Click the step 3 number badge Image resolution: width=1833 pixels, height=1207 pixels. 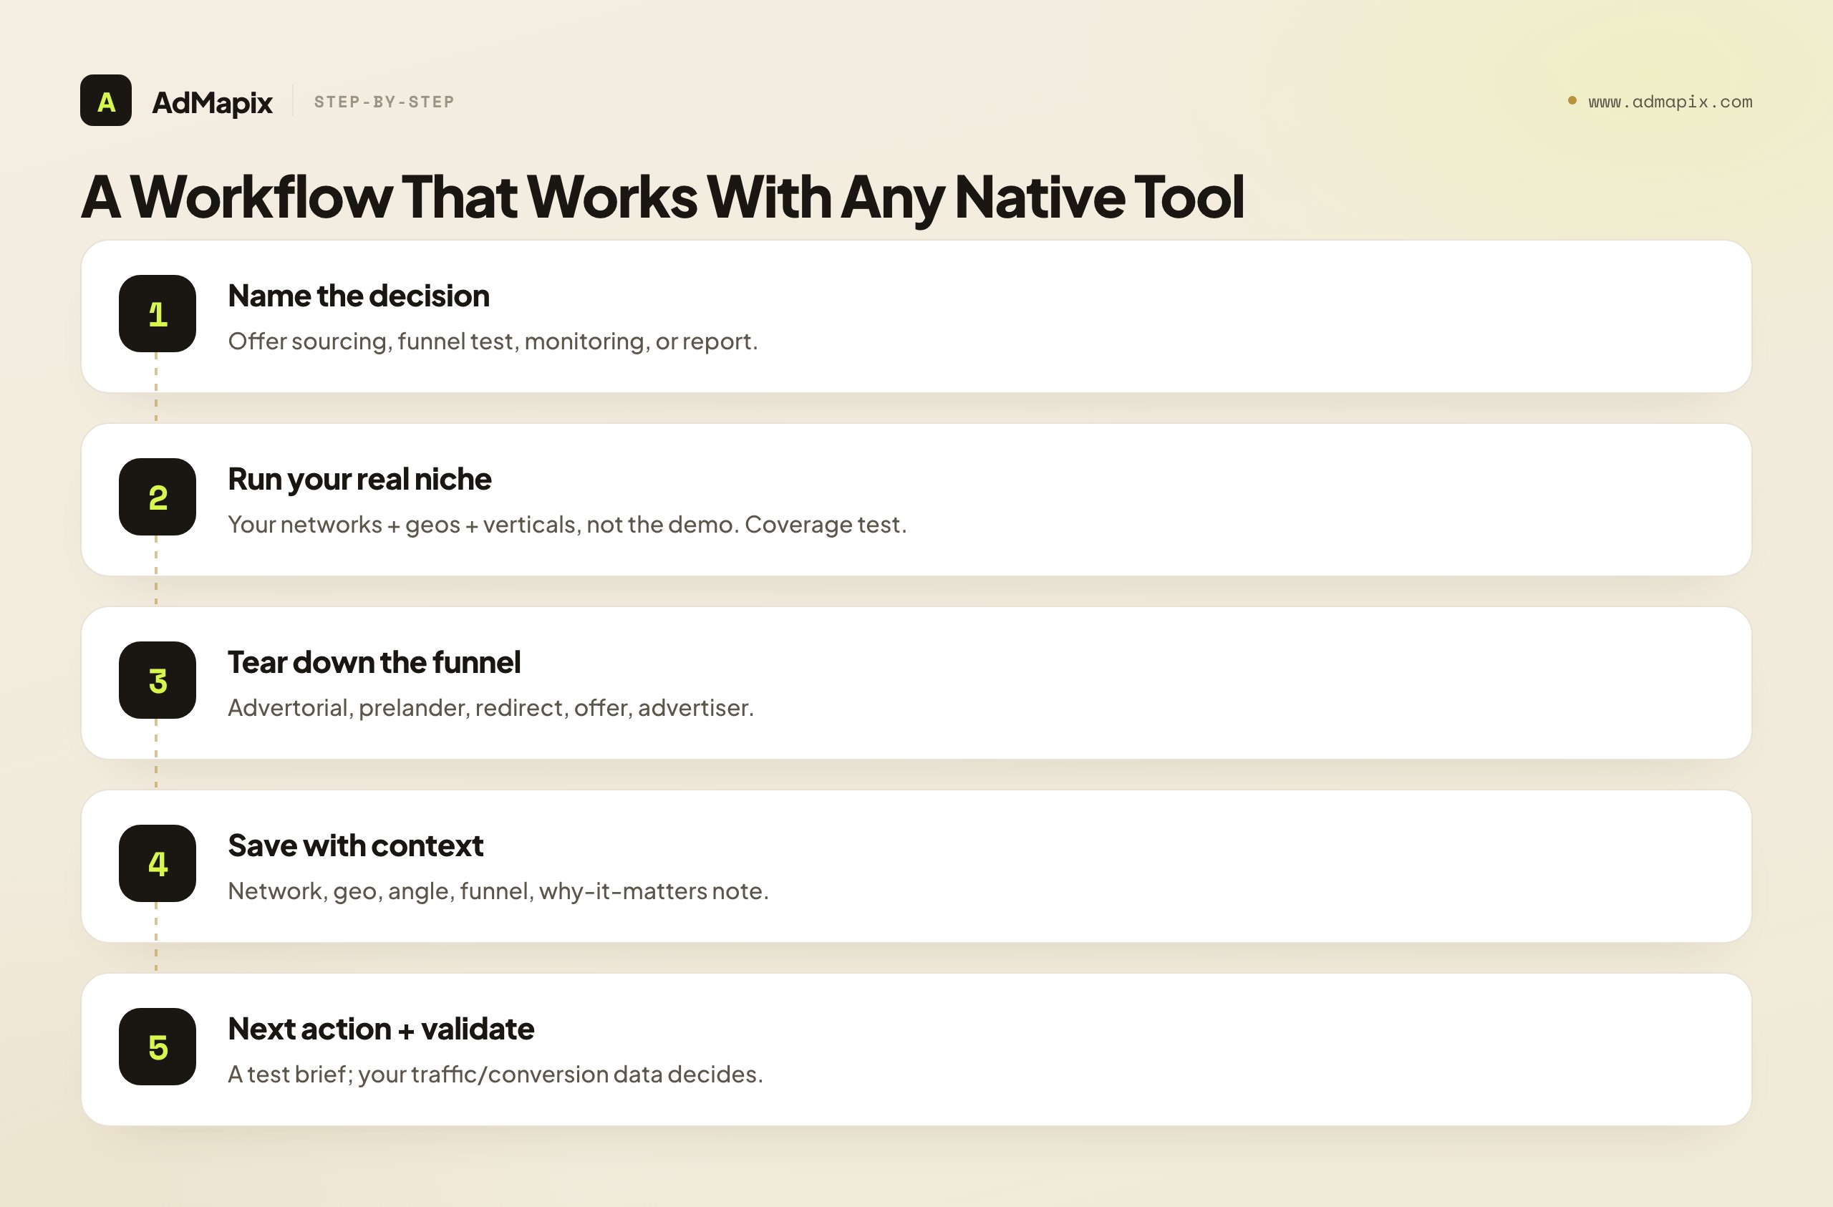(157, 680)
